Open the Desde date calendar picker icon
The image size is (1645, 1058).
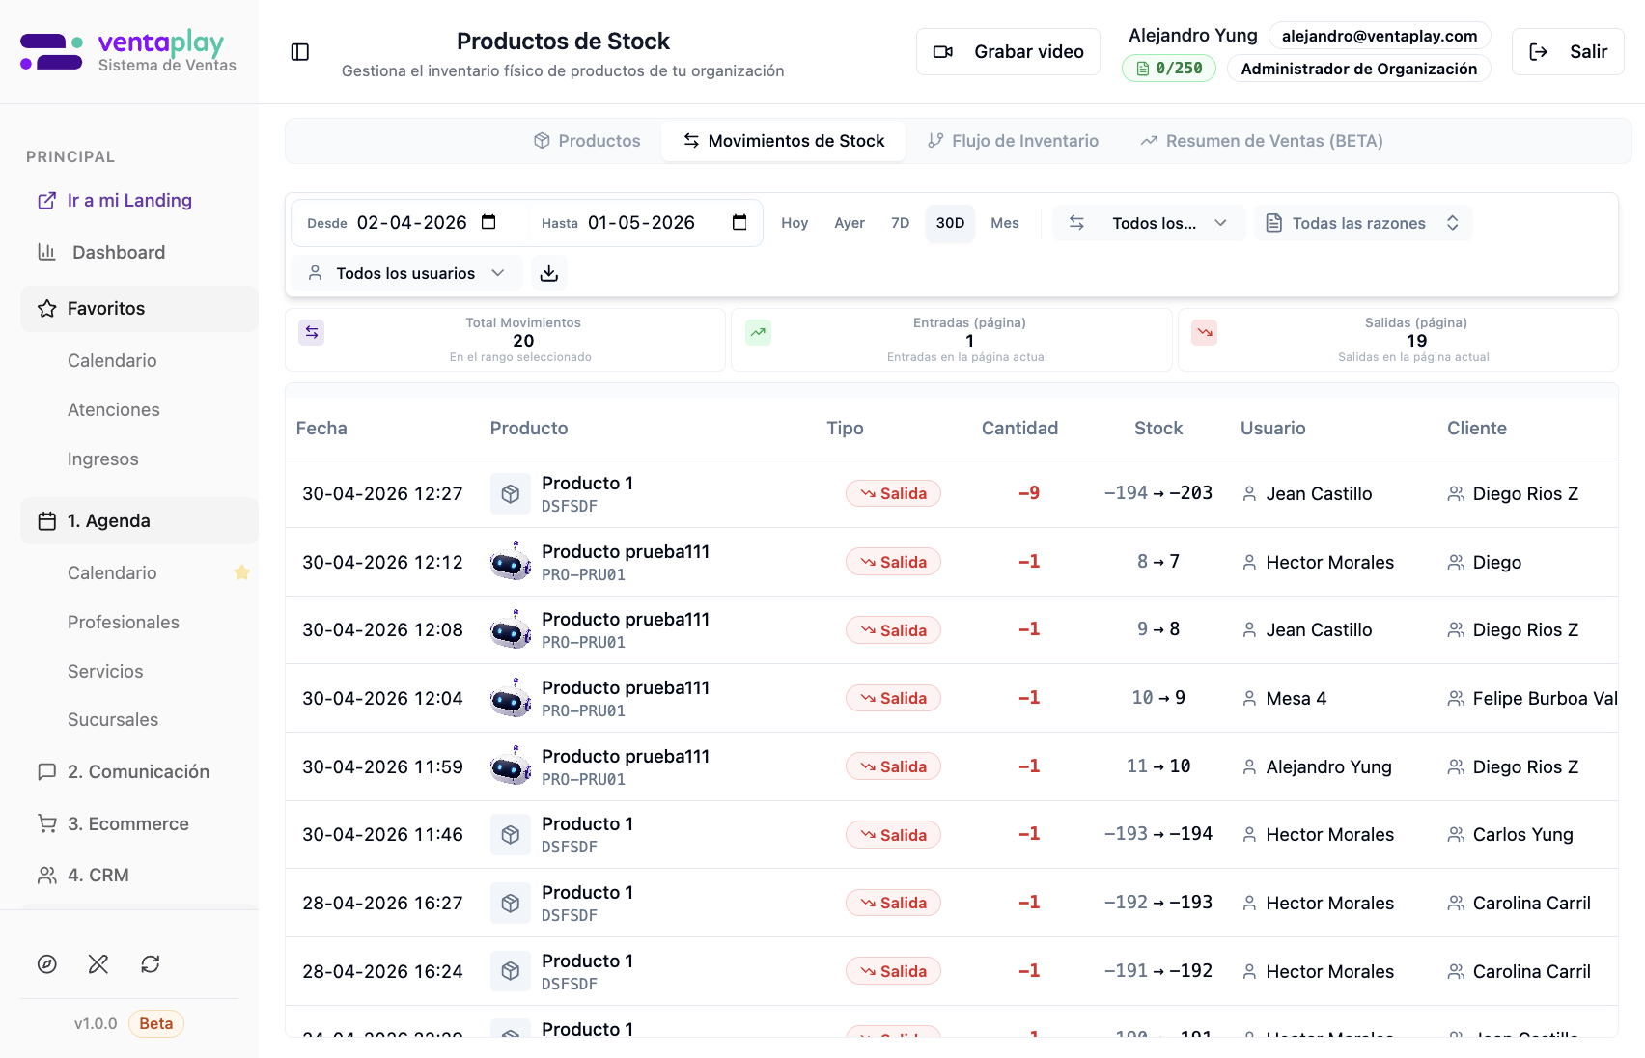[488, 222]
